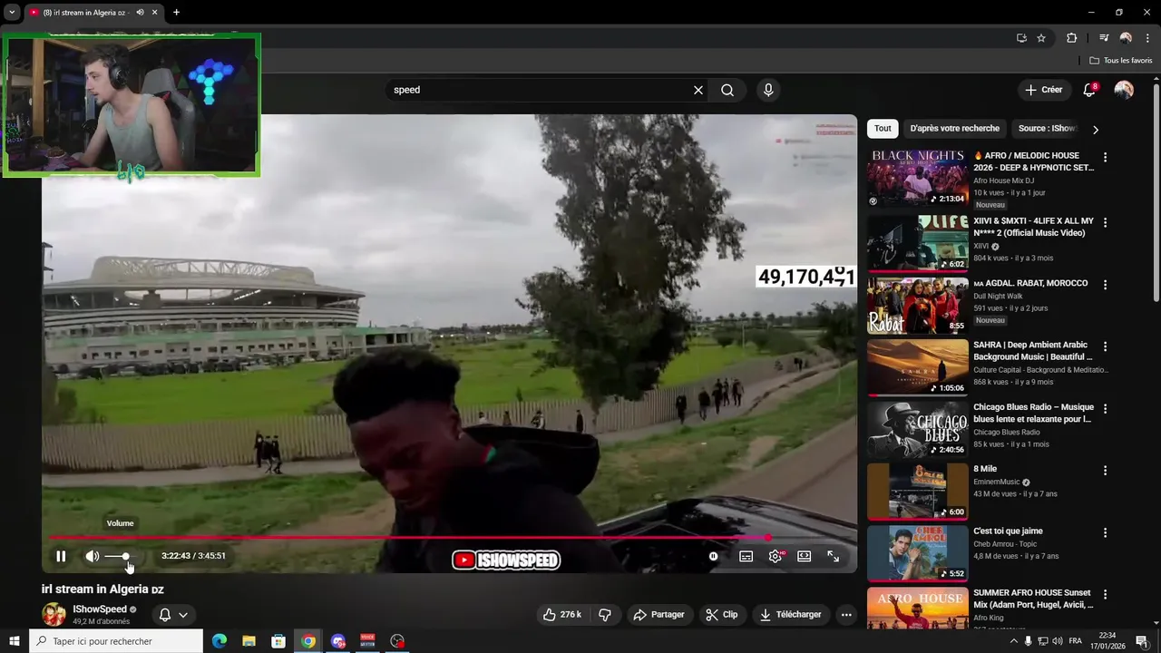Viewport: 1161px width, 653px height.
Task: Mute the video via speaker icon
Action: (92, 556)
